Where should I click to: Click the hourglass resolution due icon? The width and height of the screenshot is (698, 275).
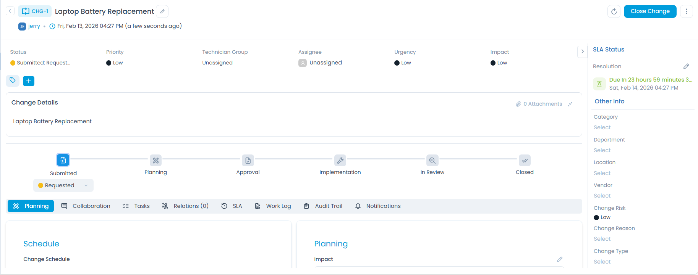click(x=599, y=84)
